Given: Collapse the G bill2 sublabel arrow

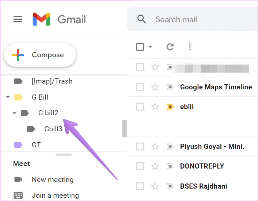Looking at the screenshot, I should [15, 113].
